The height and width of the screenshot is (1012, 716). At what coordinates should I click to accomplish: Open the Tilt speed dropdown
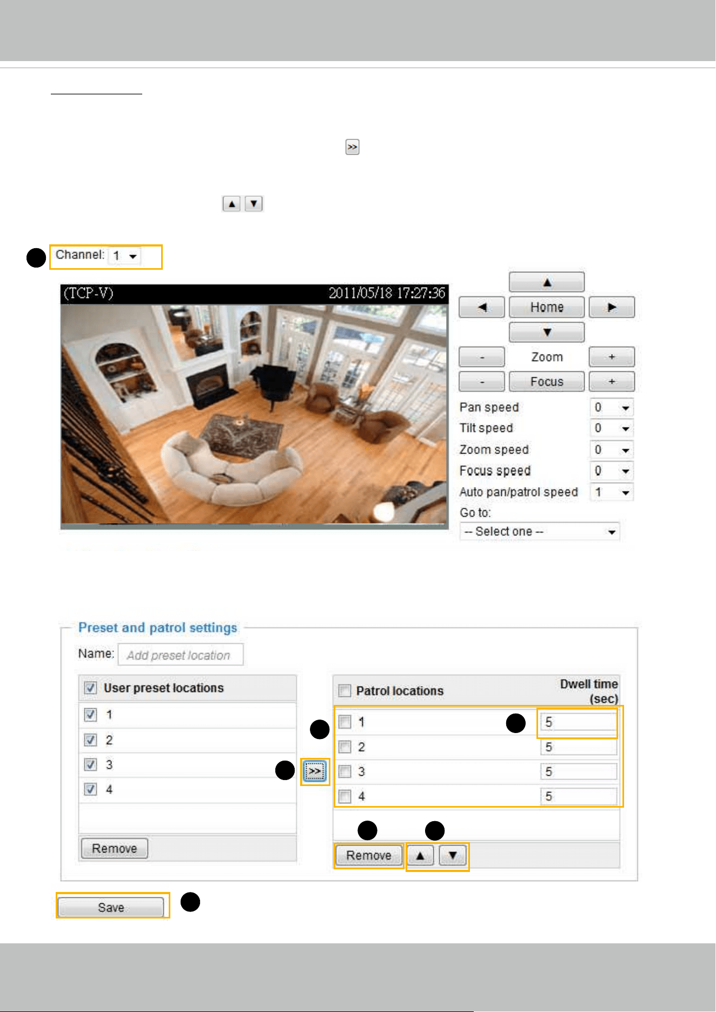pos(612,429)
